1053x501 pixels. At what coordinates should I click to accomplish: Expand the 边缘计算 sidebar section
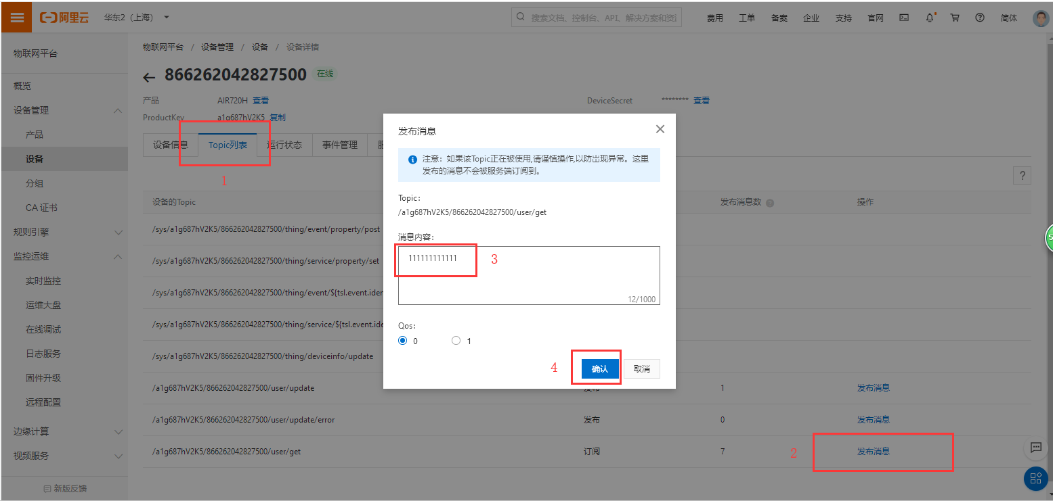(x=118, y=431)
